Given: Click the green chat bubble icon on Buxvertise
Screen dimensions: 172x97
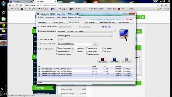Looking at the screenshot, I should [x=143, y=17].
